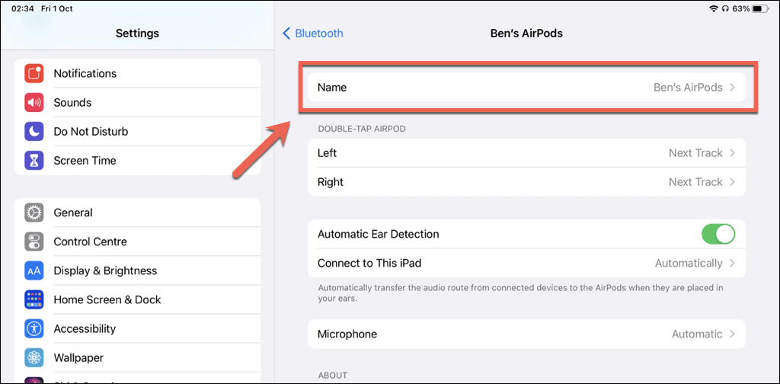Turn off Automatic Ear Detection switch
The height and width of the screenshot is (384, 780).
[718, 234]
